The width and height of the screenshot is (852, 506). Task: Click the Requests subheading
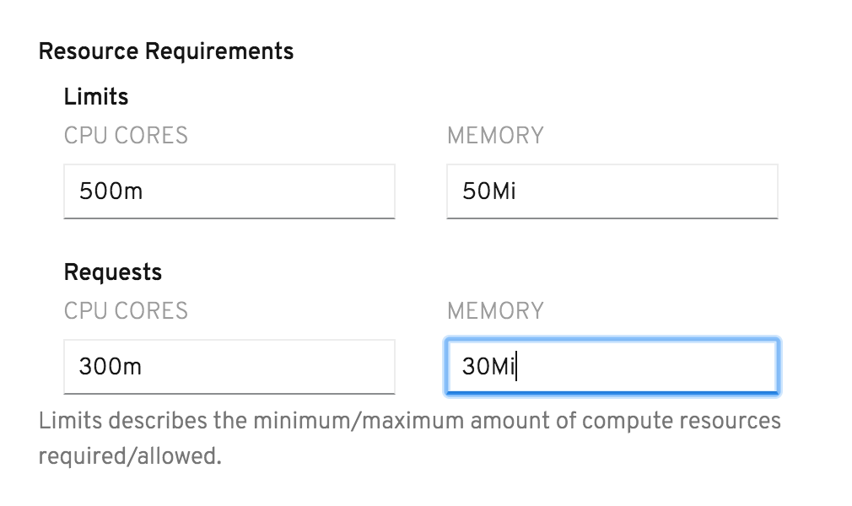click(113, 272)
